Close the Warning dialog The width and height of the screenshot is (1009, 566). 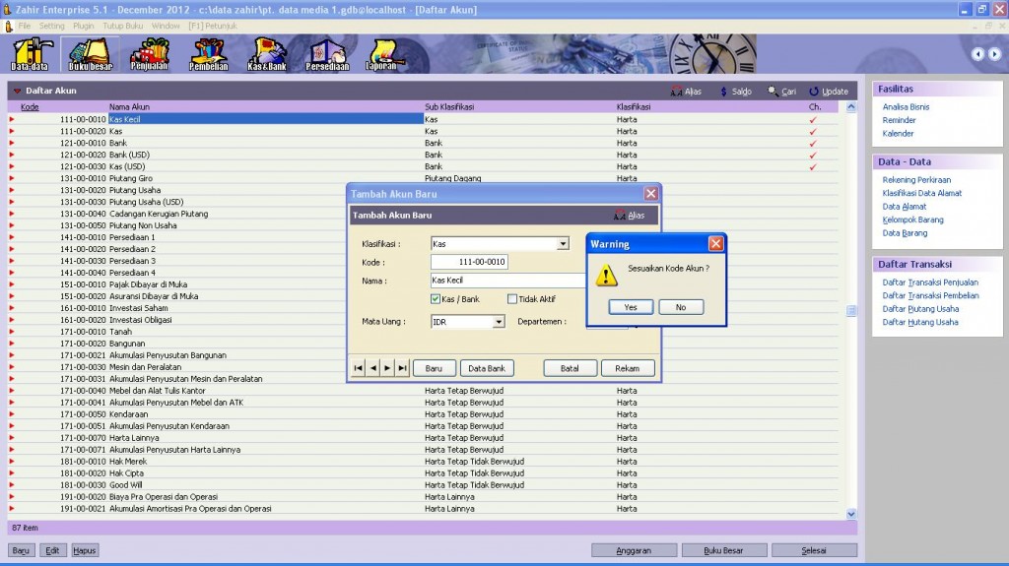point(715,243)
